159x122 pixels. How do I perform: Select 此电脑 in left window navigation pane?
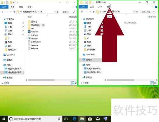tap(8, 60)
